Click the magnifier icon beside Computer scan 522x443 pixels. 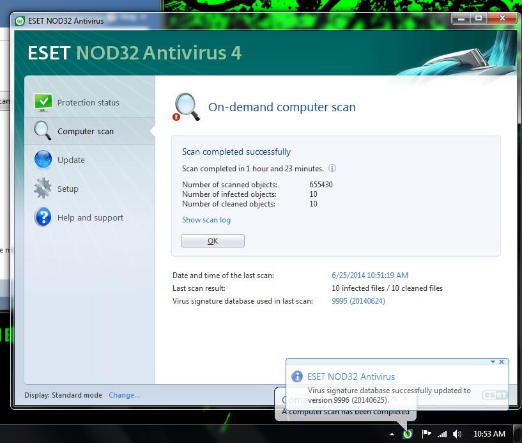coord(42,130)
